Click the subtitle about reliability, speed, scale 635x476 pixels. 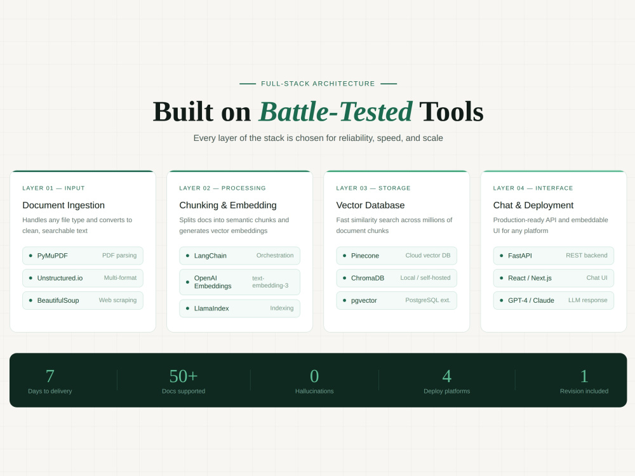point(318,138)
